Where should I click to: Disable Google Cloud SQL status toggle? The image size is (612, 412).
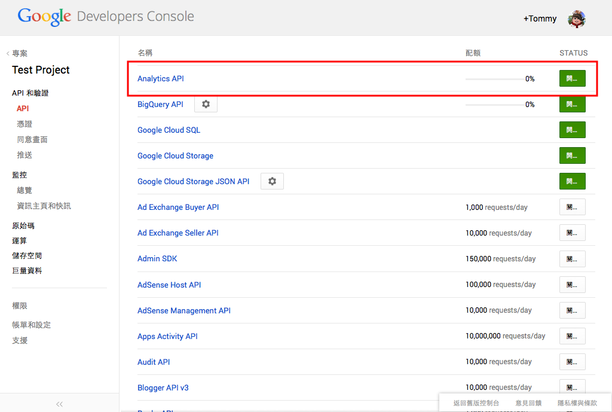coord(572,130)
